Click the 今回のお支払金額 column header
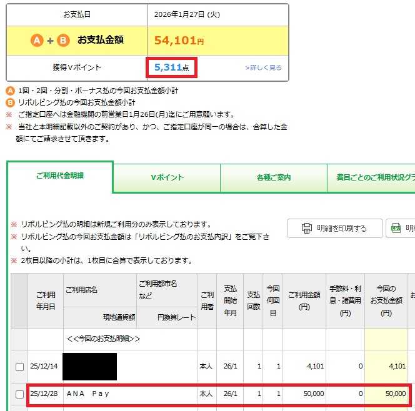Screen dimensions: 415x411 tap(386, 300)
